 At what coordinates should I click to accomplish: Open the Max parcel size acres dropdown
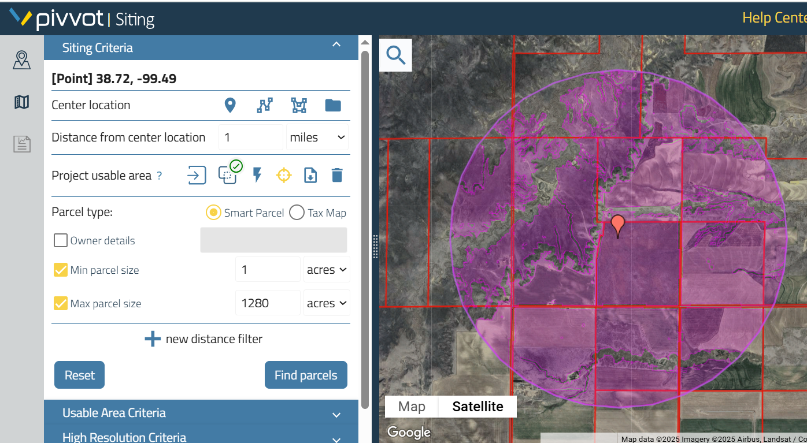(327, 303)
